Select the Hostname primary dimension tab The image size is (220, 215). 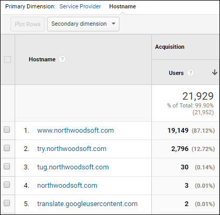coord(123,6)
